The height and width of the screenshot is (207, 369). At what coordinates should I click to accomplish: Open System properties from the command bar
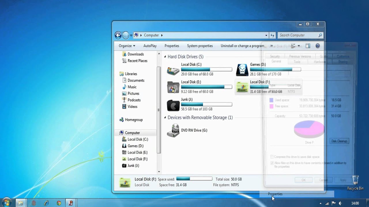pyautogui.click(x=200, y=46)
